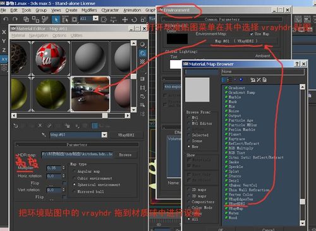Choose Scene under Browse From
Viewport: 316px width, 231px height.
click(x=189, y=140)
